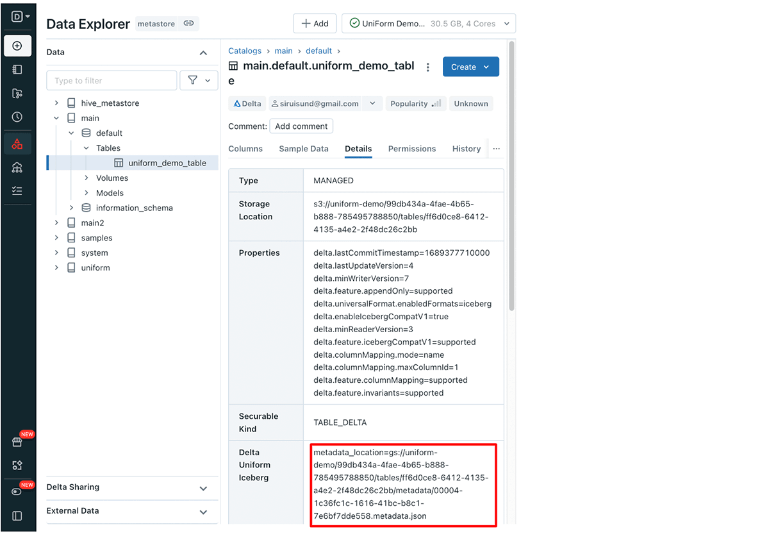Open the Workspace icon in sidebar
Viewport: 769px width, 538px height.
17,70
